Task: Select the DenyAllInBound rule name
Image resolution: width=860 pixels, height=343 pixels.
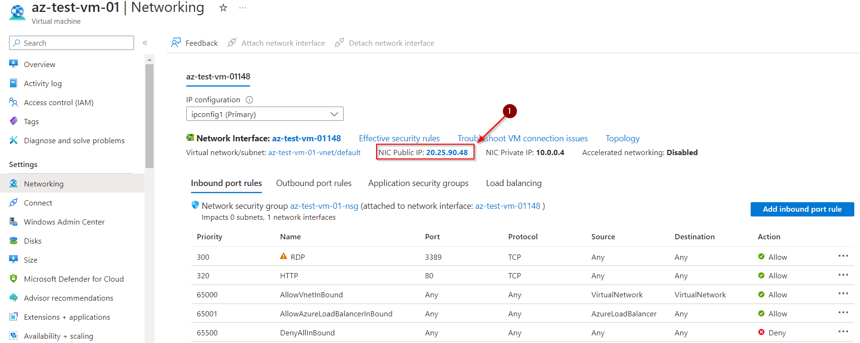Action: click(x=308, y=333)
